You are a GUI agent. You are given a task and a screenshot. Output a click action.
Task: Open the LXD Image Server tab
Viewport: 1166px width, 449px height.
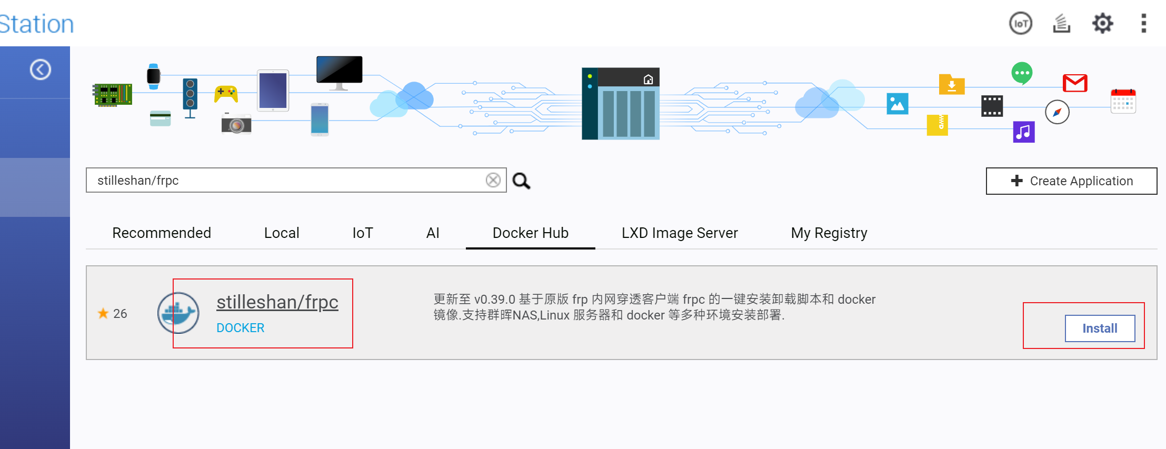coord(680,233)
